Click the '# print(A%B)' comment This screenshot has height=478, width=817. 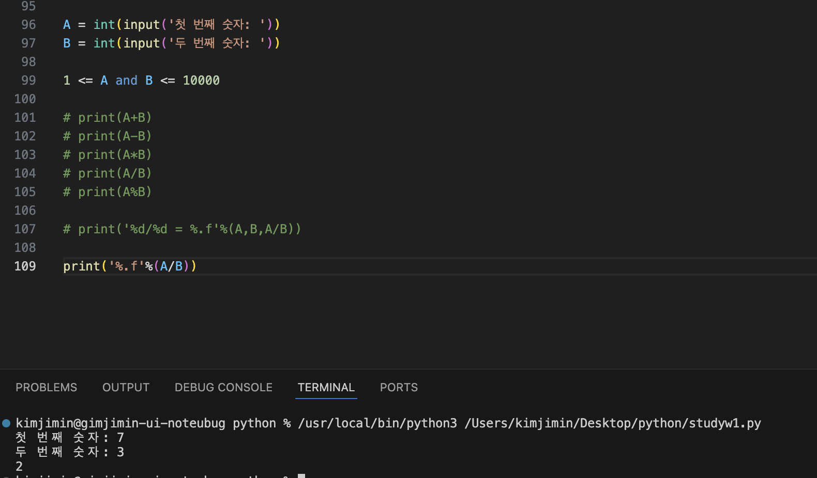tap(107, 192)
